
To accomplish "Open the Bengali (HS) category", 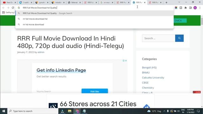I will pos(149,67).
